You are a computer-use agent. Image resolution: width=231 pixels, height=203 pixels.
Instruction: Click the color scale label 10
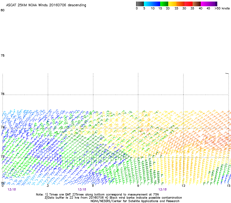[x=153, y=8]
